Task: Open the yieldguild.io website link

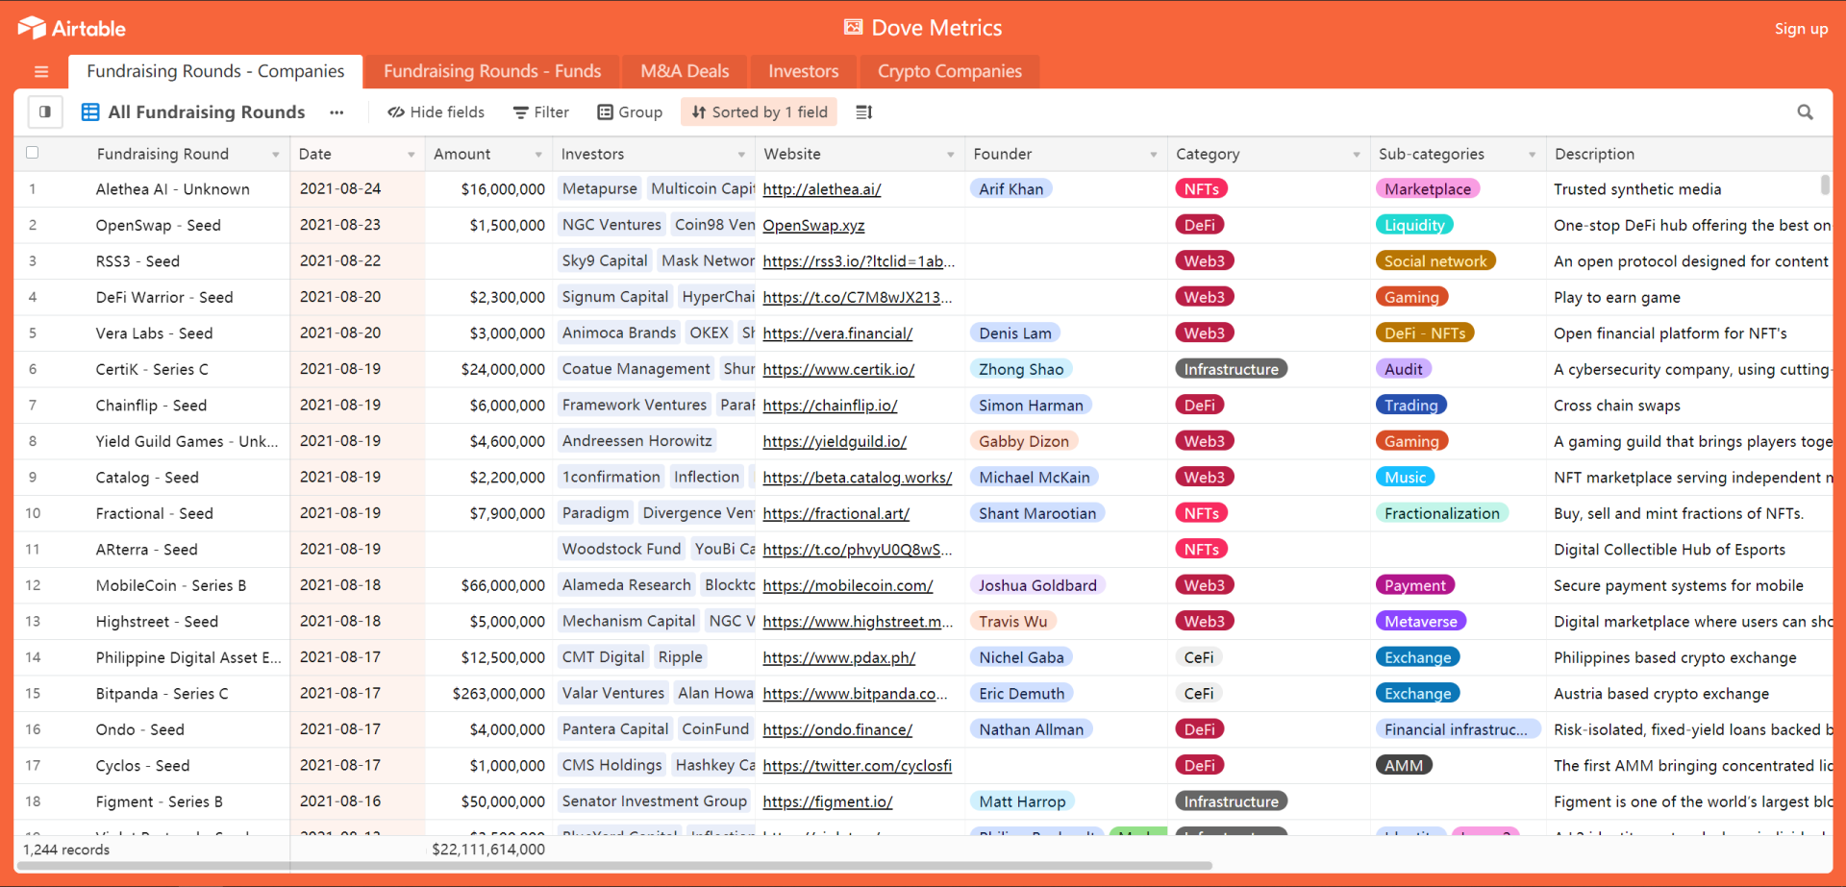Action: point(835,442)
